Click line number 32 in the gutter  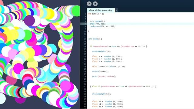(x=85, y=87)
